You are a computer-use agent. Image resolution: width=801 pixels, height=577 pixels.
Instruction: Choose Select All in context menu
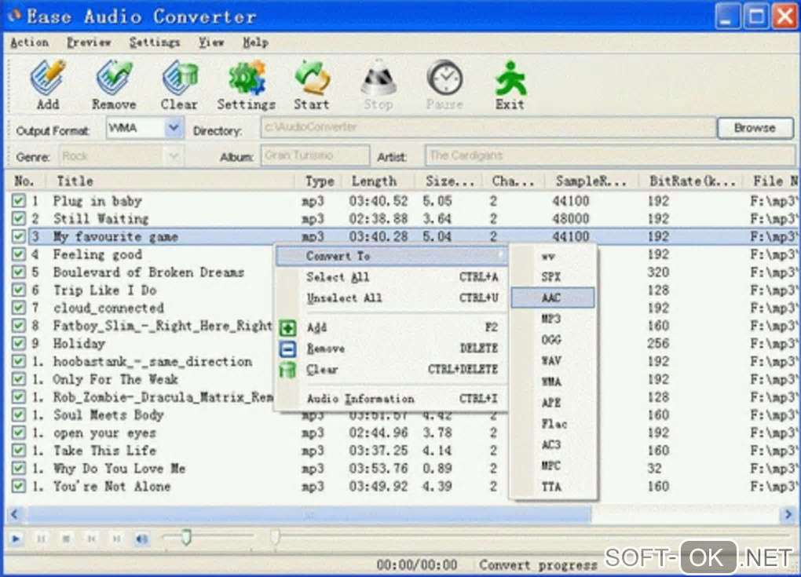[392, 277]
